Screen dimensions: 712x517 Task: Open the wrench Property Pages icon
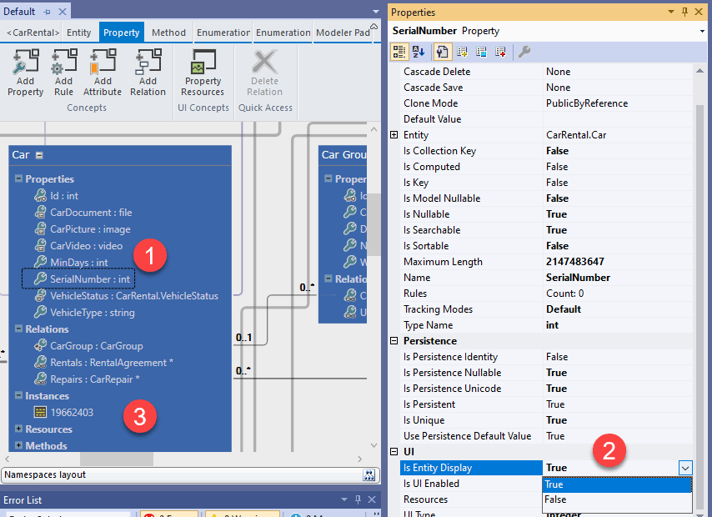(x=524, y=52)
